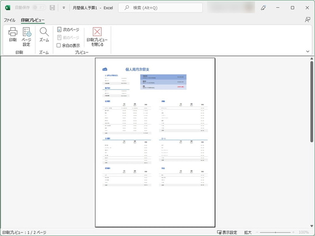Toggle the AutoSave (自動保存) switch
Screen dimensions: 315x236
(38, 8)
